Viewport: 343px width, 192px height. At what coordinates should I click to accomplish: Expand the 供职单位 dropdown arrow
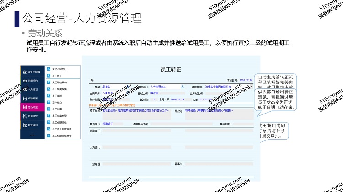coord(252,86)
